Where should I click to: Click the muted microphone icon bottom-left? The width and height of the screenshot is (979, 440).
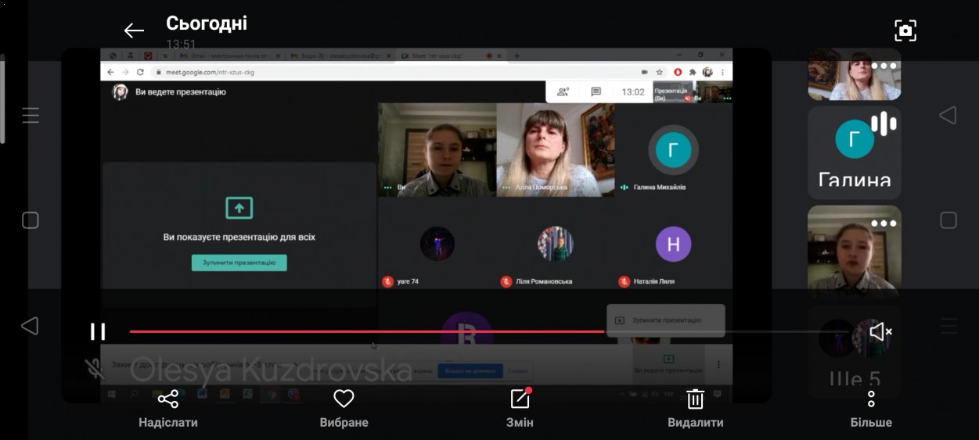[95, 367]
